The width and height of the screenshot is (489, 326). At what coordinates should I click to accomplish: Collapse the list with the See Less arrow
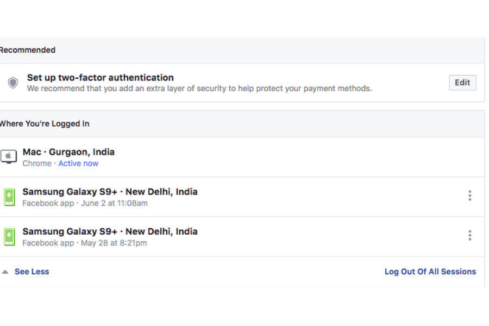point(5,272)
